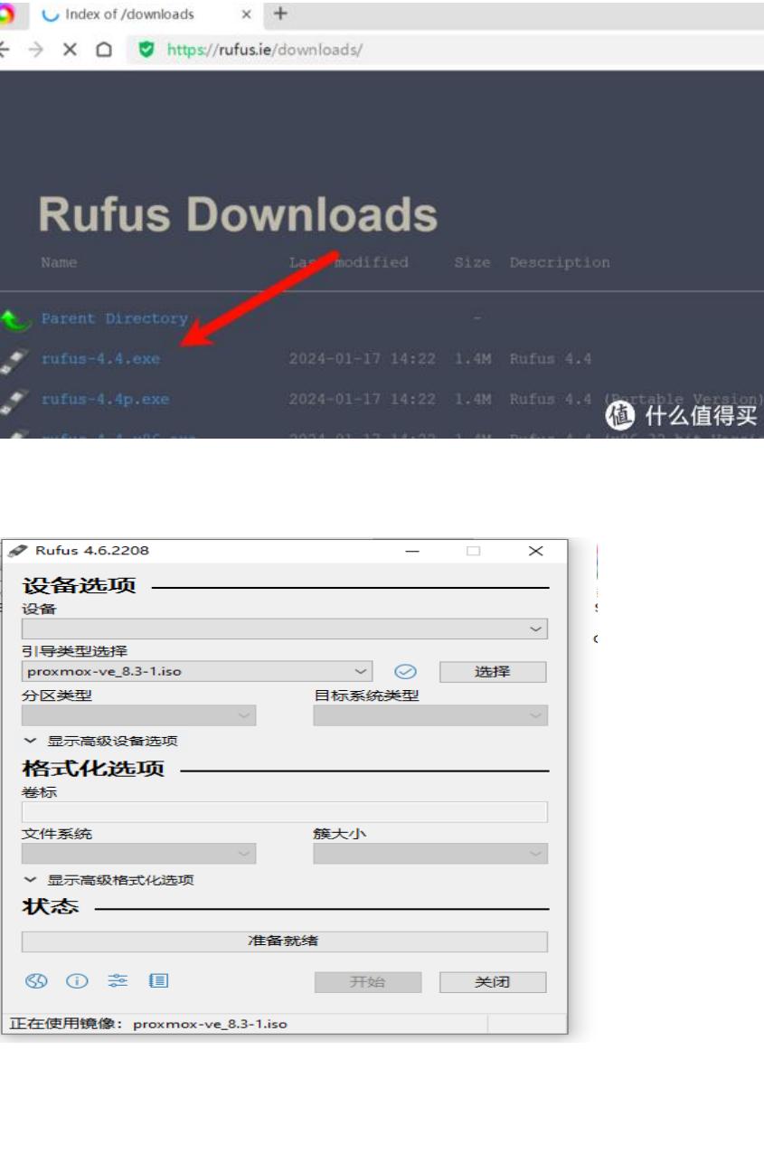Click the 2024-01-17 14:22 date of rufus-4.4.exe
The height and width of the screenshot is (1154, 764).
(x=363, y=359)
